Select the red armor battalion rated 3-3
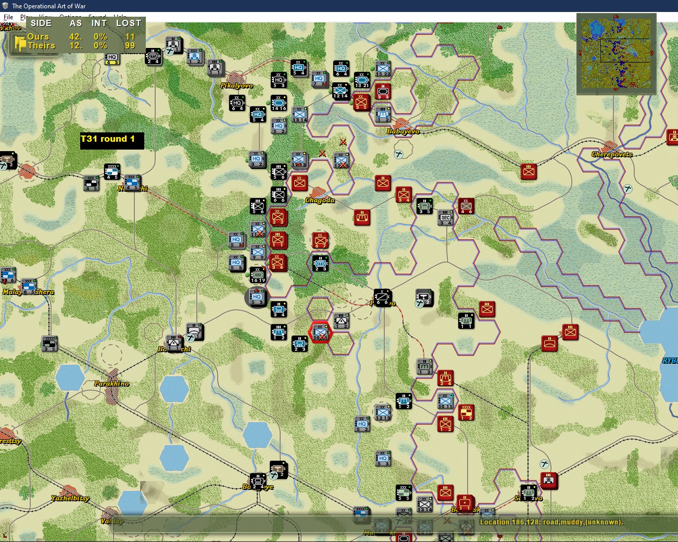This screenshot has width=678, height=542. coord(383,92)
